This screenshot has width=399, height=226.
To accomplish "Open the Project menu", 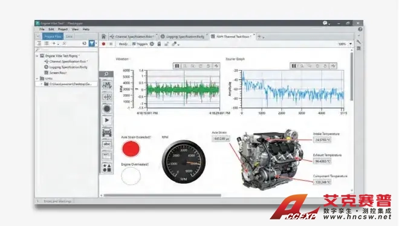I will click(x=63, y=29).
